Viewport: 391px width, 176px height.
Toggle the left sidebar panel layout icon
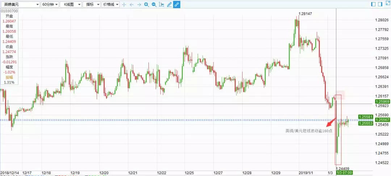[x=374, y=4]
